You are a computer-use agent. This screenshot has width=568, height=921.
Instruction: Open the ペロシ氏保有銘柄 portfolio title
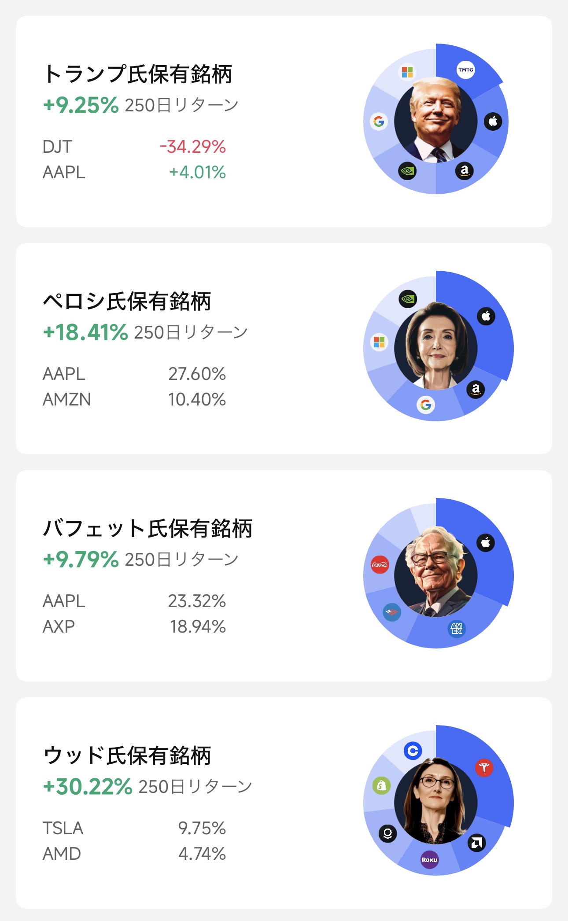tap(127, 301)
